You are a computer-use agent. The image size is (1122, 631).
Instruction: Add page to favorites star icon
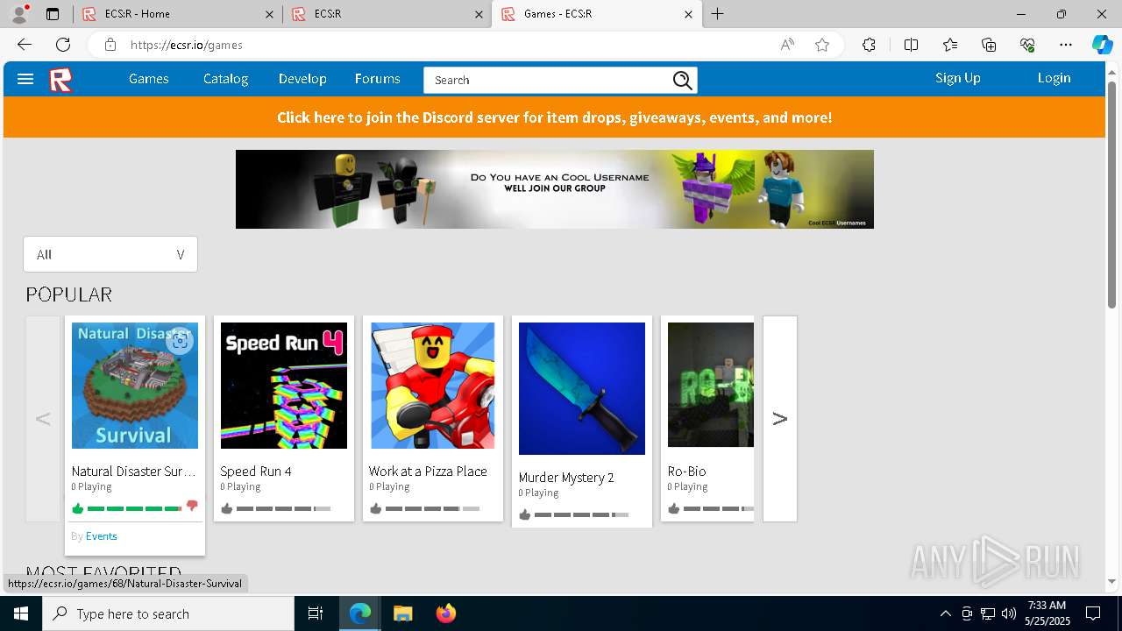pyautogui.click(x=822, y=45)
